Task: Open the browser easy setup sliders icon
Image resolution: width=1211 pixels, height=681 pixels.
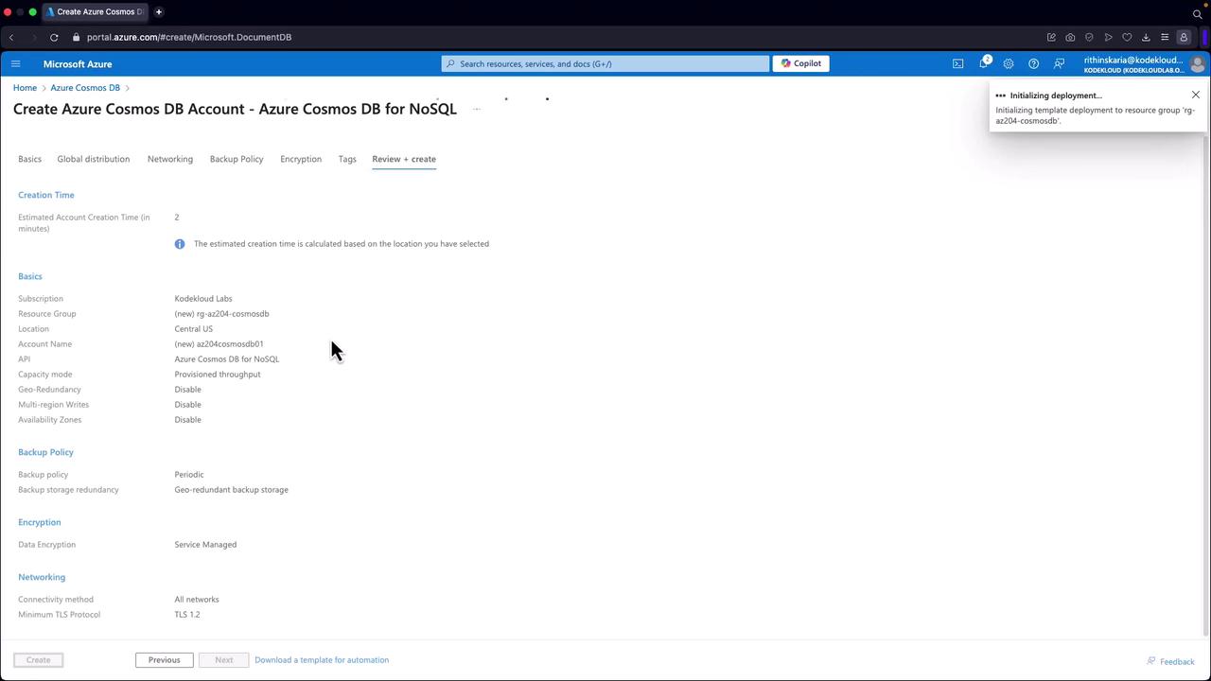Action: point(1165,37)
